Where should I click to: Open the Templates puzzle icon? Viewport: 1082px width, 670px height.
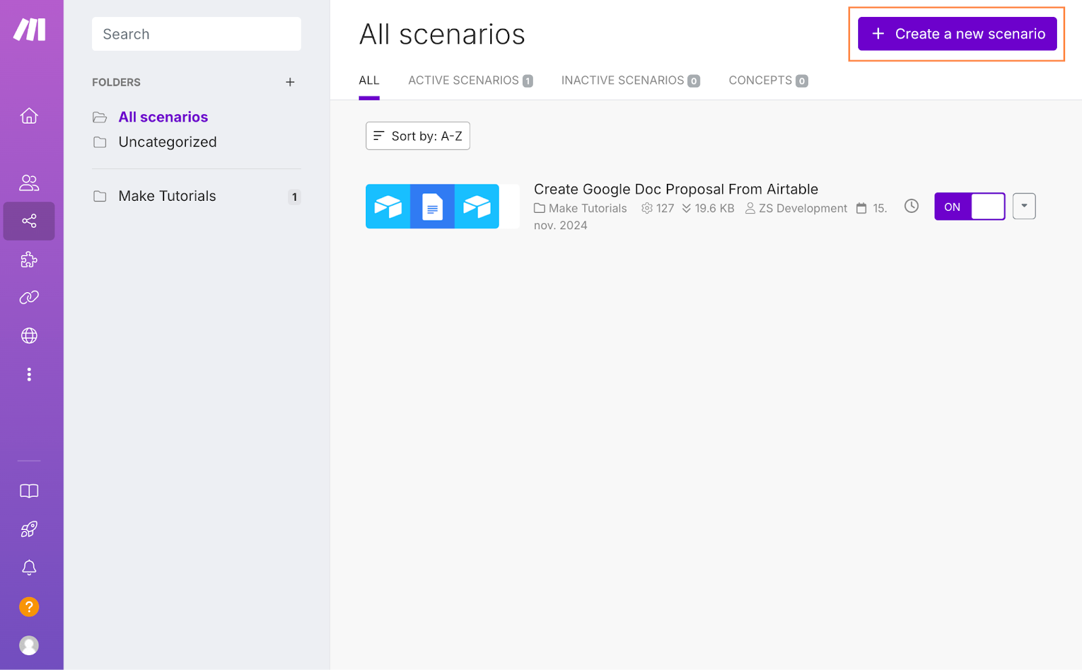[29, 260]
